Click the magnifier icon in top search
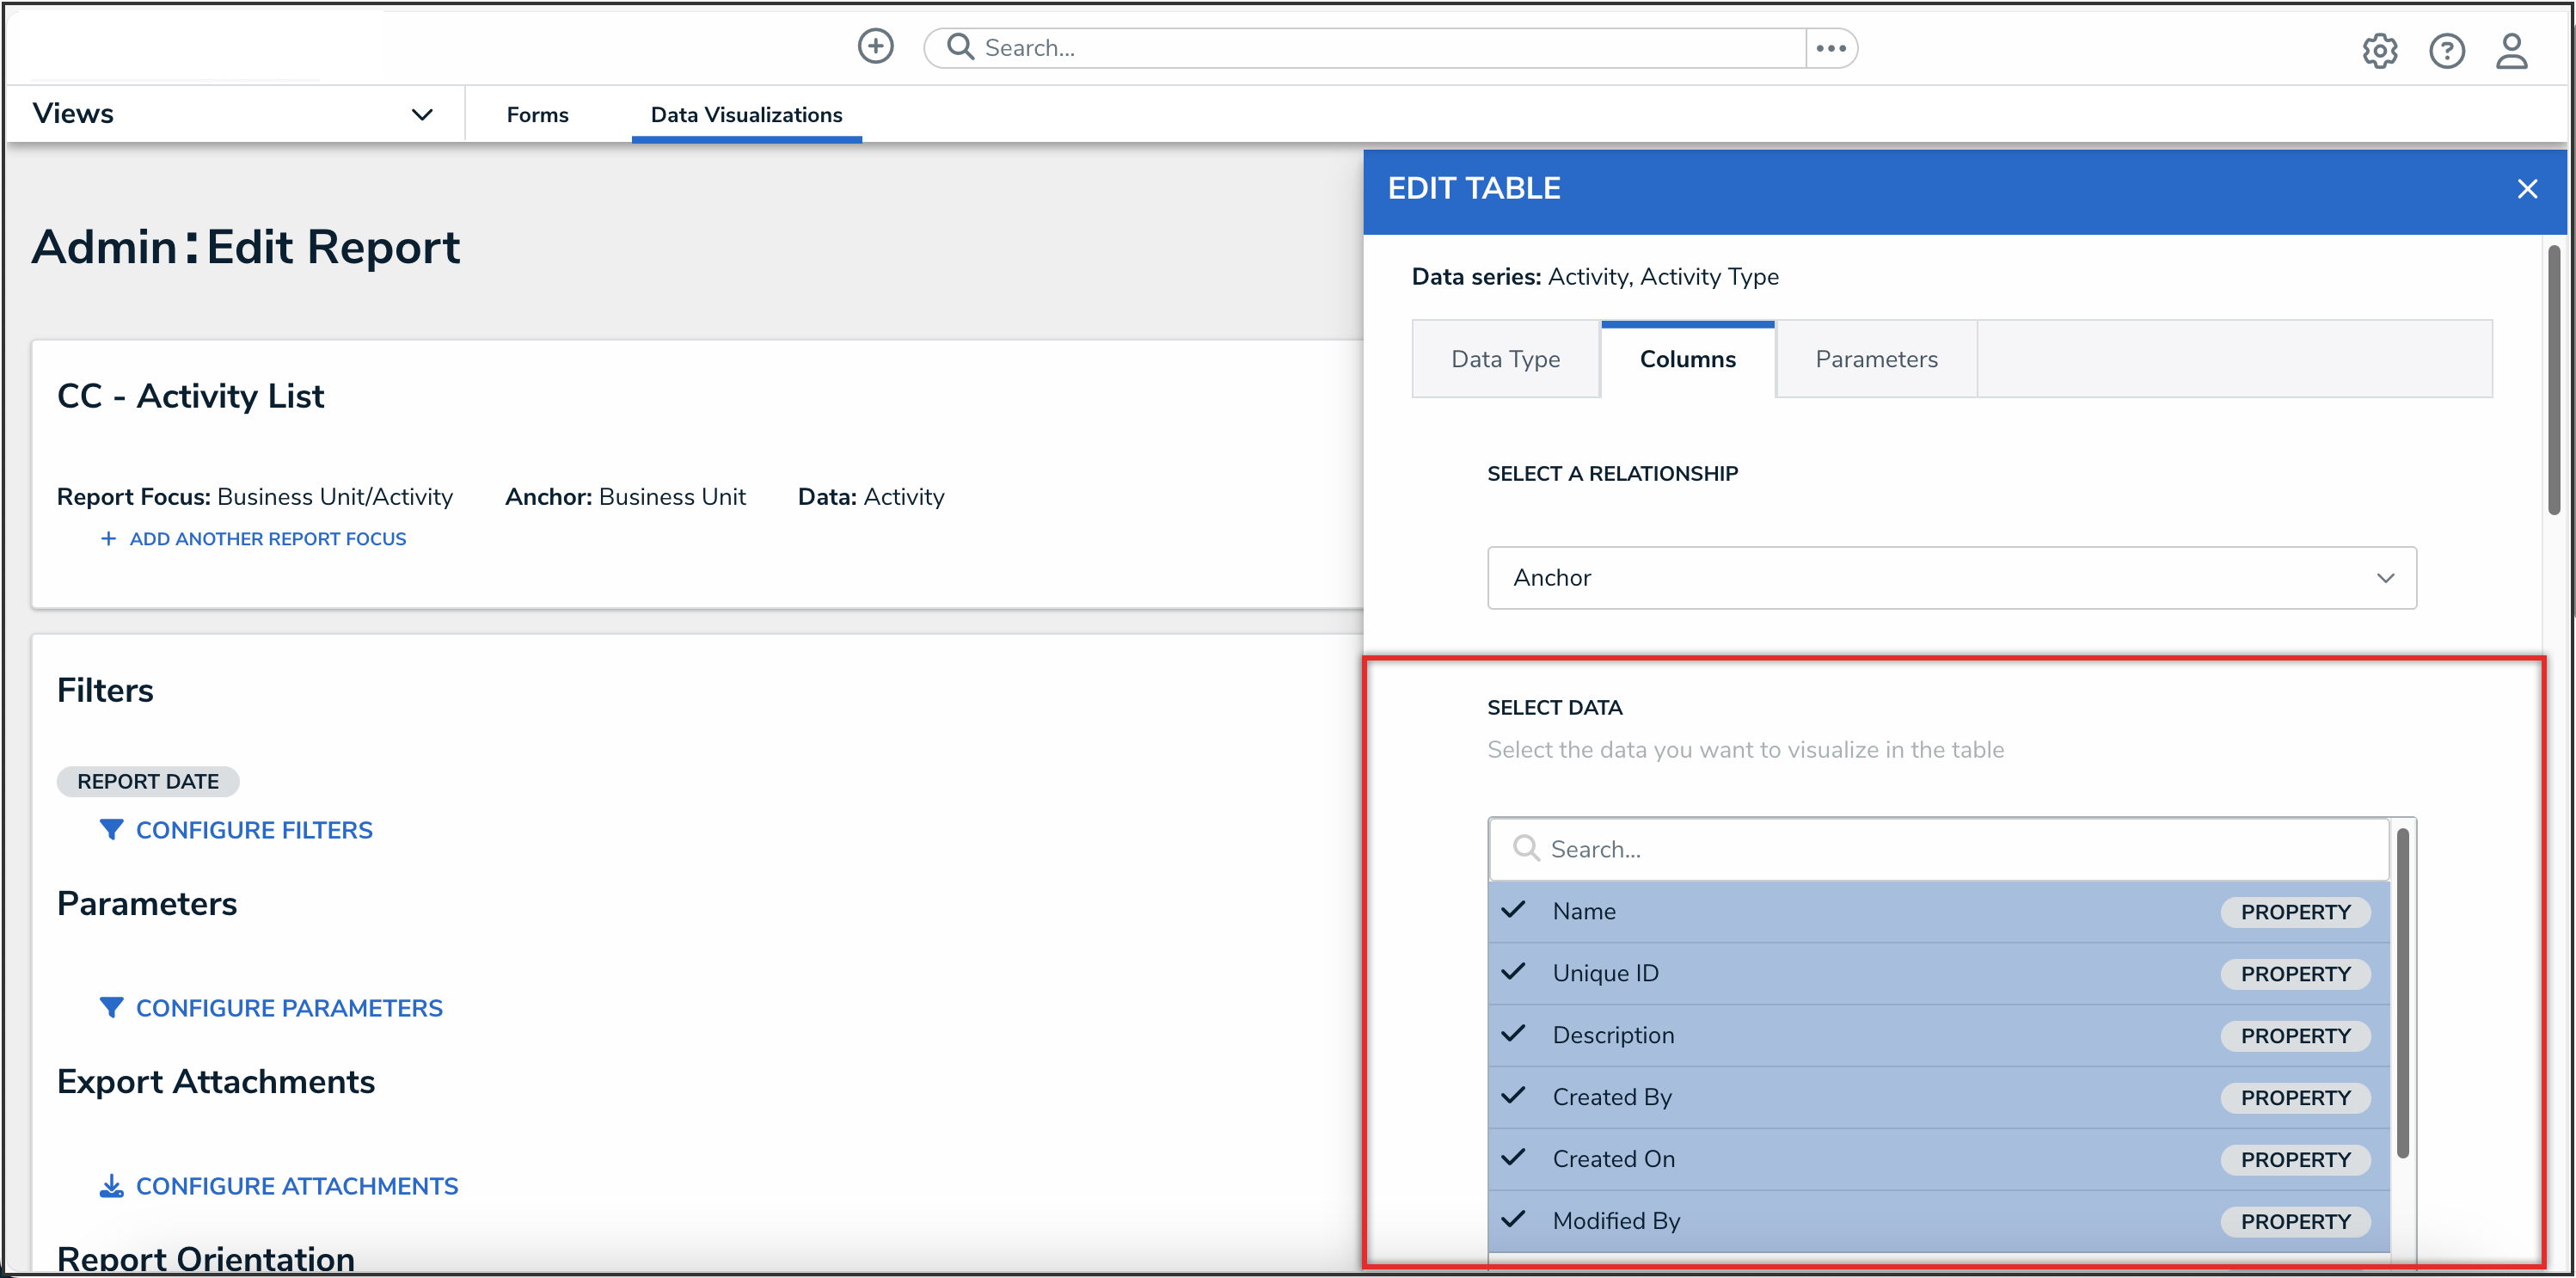Viewport: 2576px width, 1278px height. click(x=960, y=47)
